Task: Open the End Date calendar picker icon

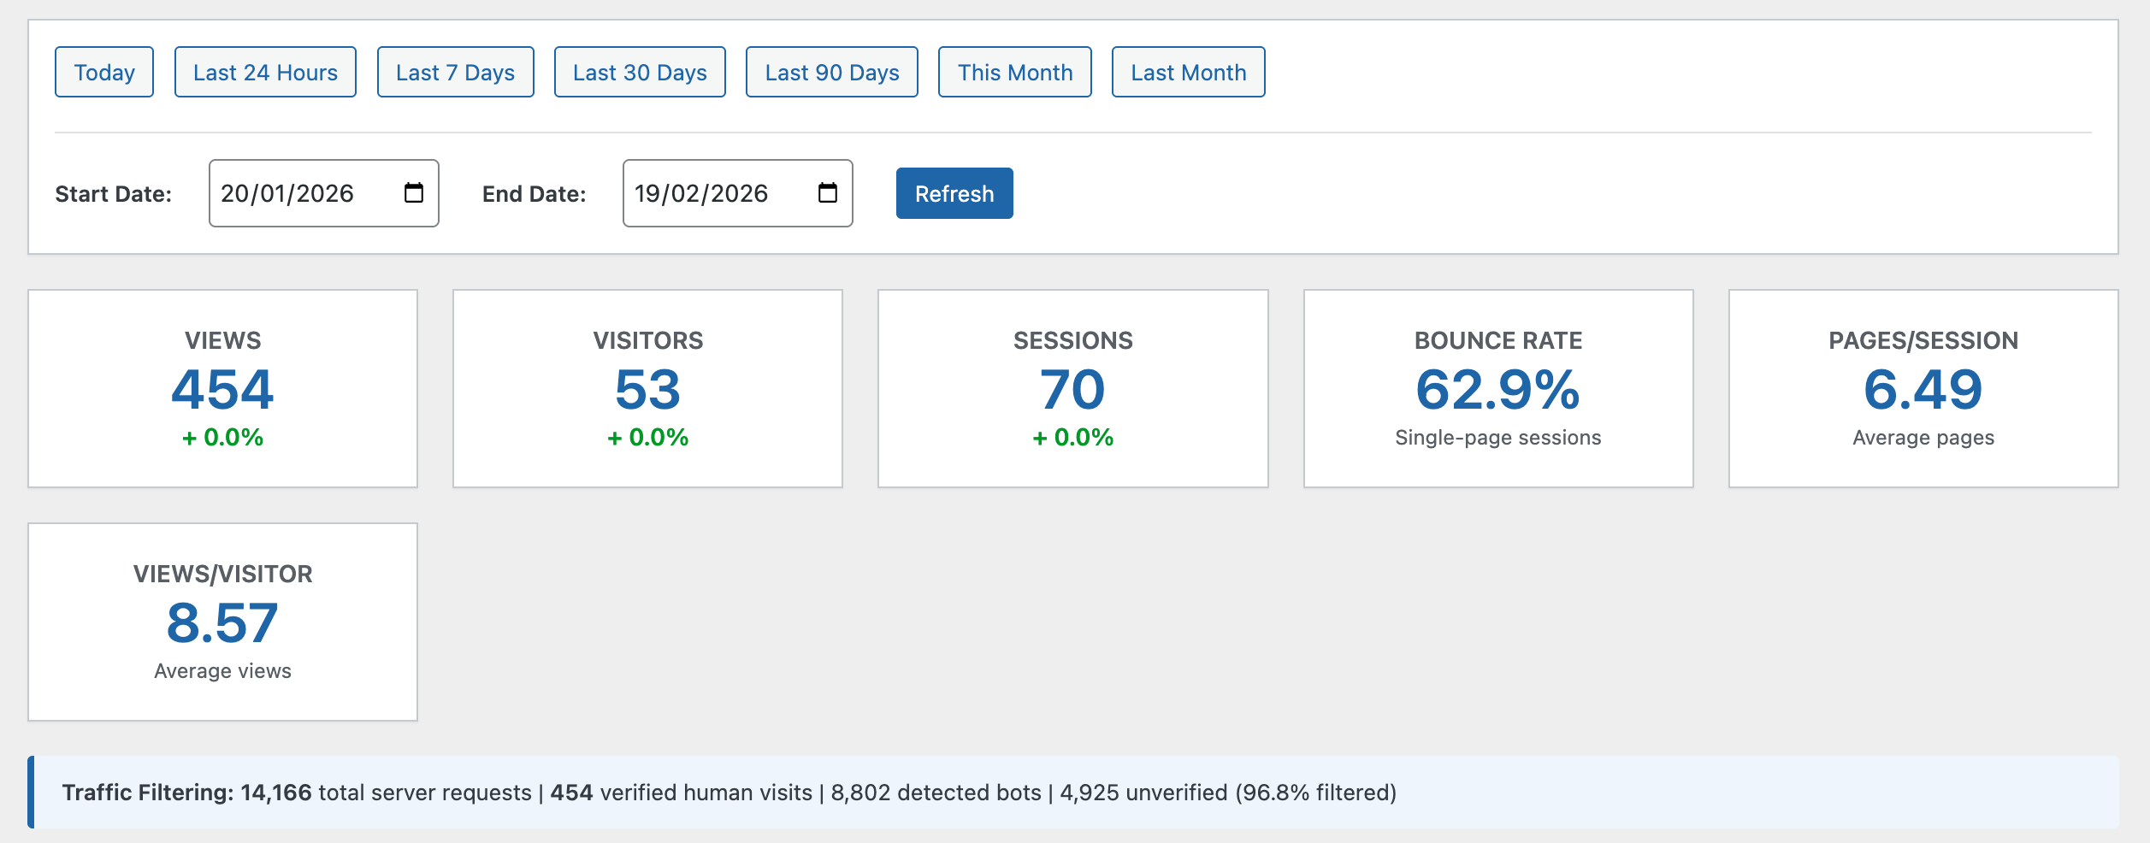Action: pos(827,193)
